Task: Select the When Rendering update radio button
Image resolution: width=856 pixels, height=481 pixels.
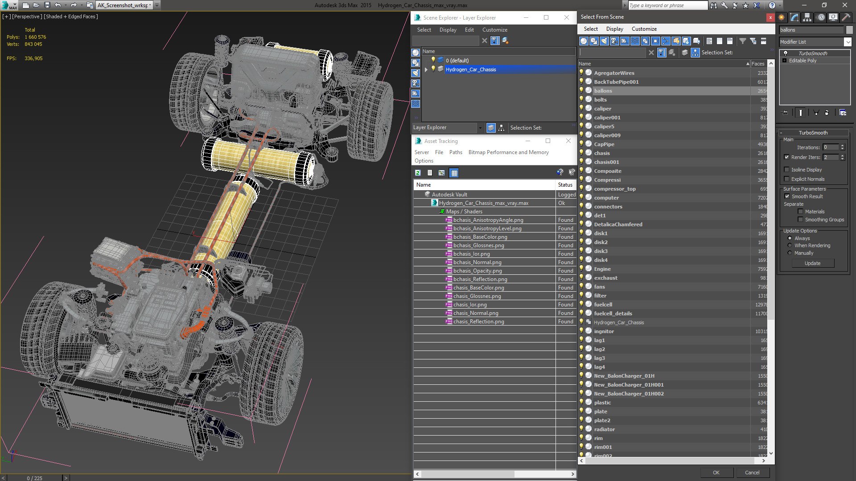Action: point(790,245)
